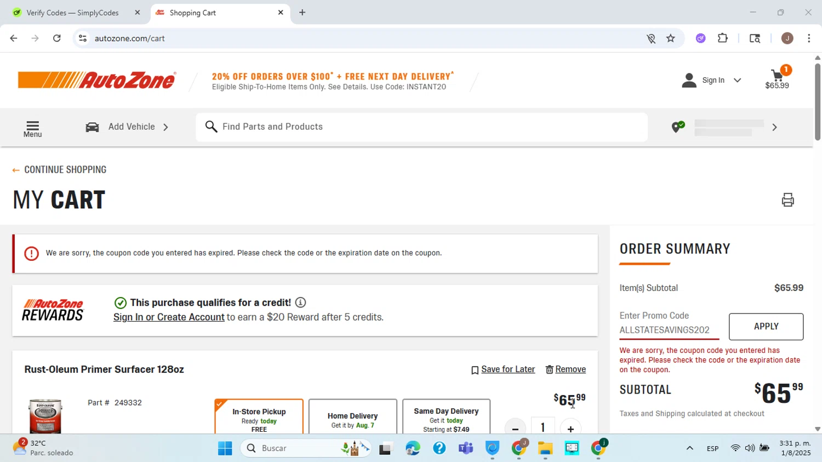Select Home Delivery option
The width and height of the screenshot is (822, 462).
[x=353, y=417]
